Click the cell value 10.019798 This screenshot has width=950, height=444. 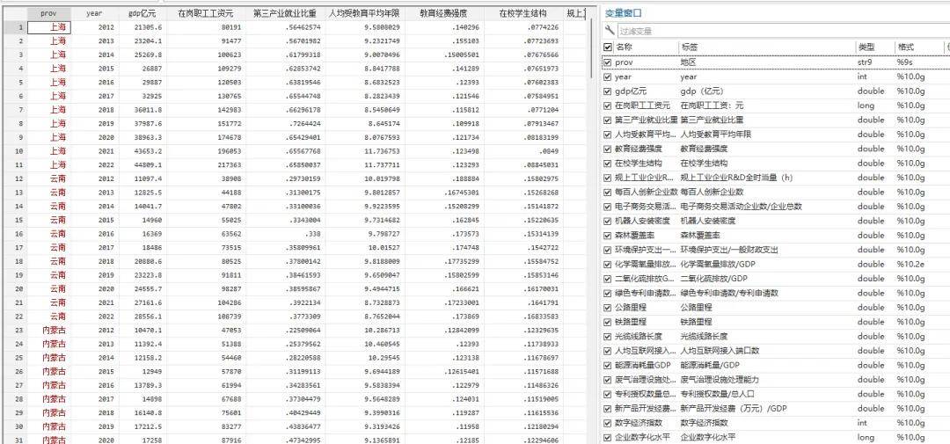(364, 178)
